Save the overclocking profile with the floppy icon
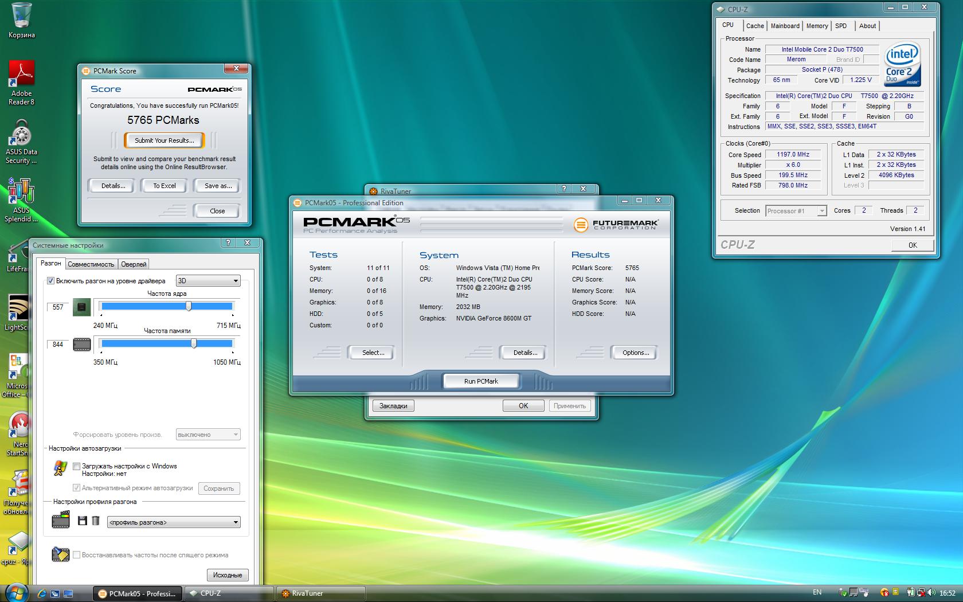Viewport: 963px width, 602px height. (83, 521)
